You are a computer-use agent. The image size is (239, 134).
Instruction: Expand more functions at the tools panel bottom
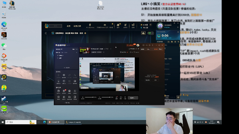point(67,103)
